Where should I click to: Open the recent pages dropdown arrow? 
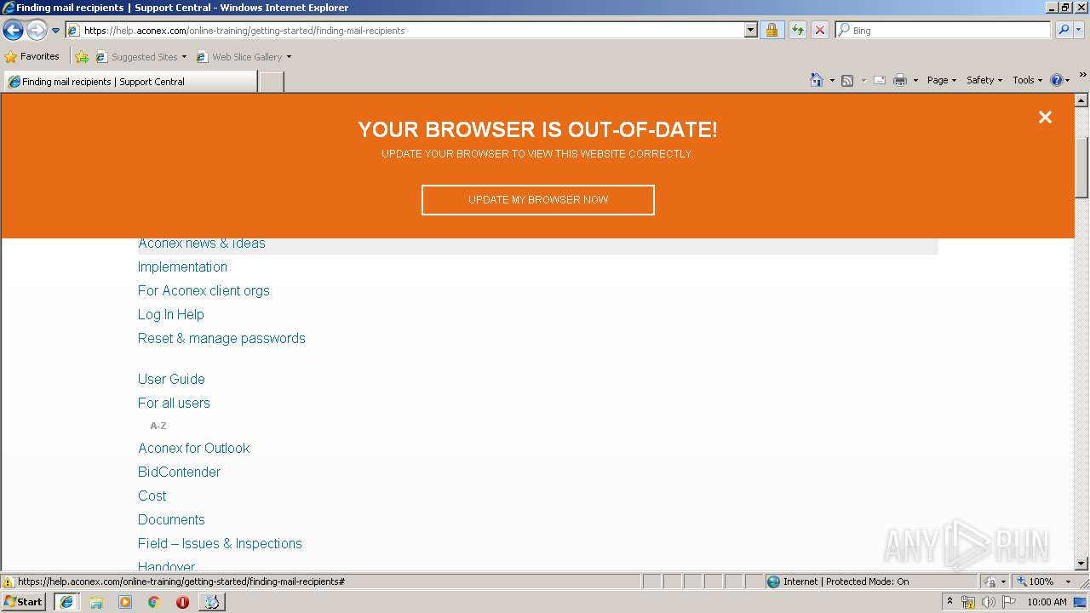click(55, 31)
